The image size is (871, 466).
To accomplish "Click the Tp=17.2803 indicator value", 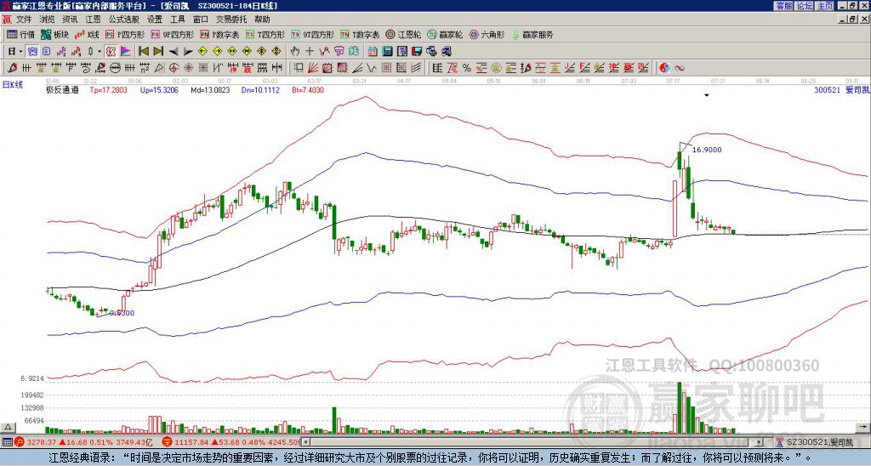I will pyautogui.click(x=108, y=89).
